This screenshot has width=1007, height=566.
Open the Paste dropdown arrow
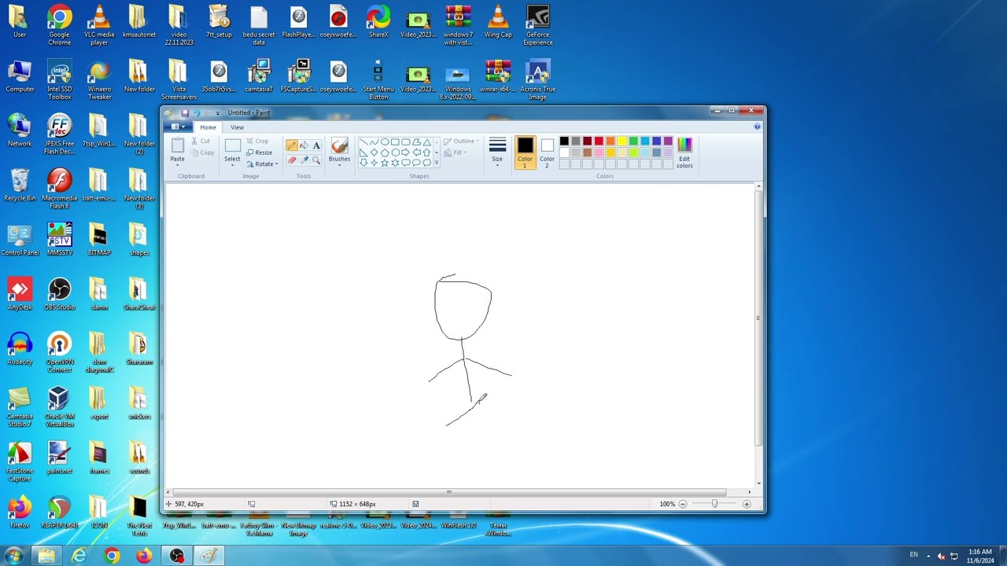point(178,166)
